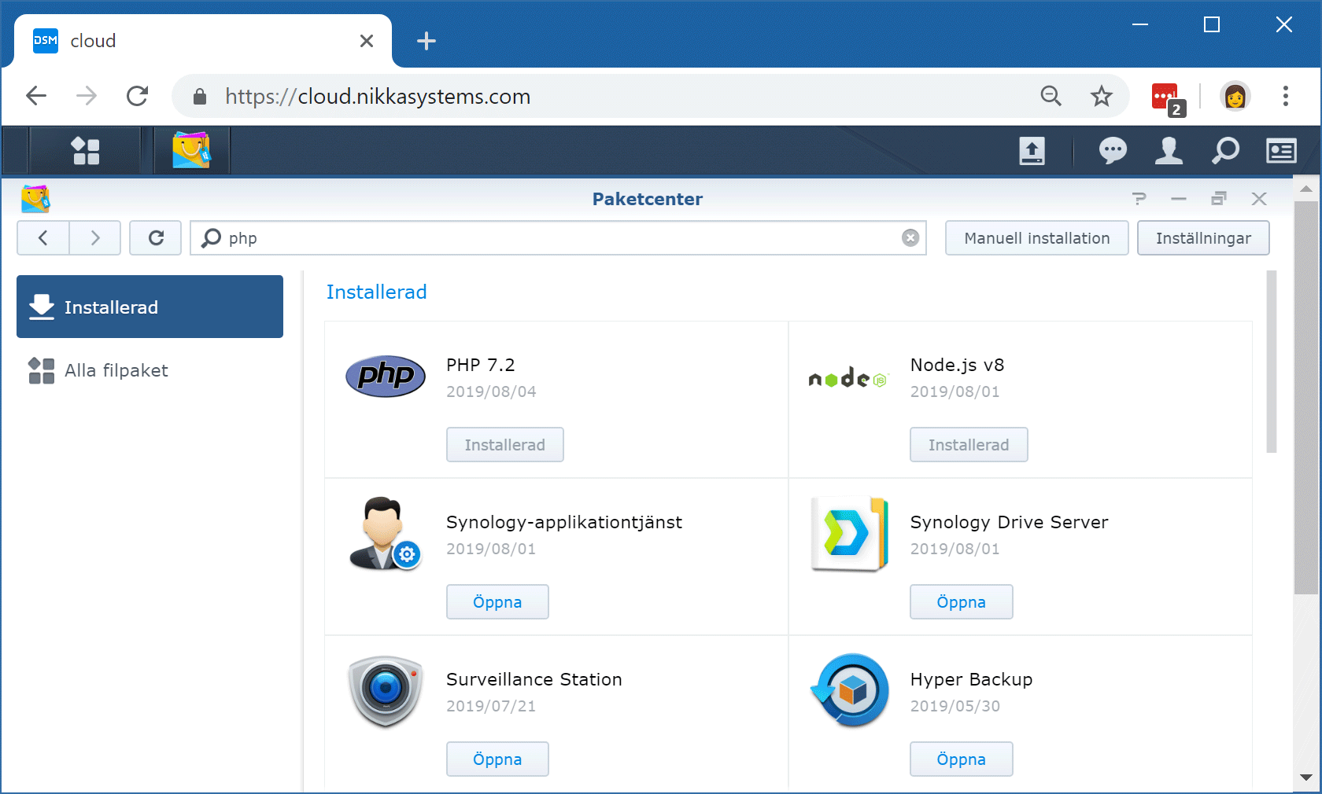This screenshot has height=794, width=1322.
Task: Open the Inställningar settings button
Action: click(x=1203, y=238)
